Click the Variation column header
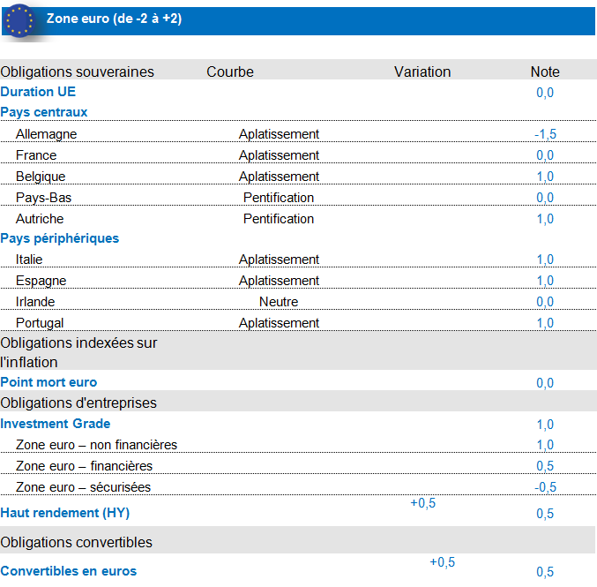The width and height of the screenshot is (597, 587). pyautogui.click(x=422, y=72)
